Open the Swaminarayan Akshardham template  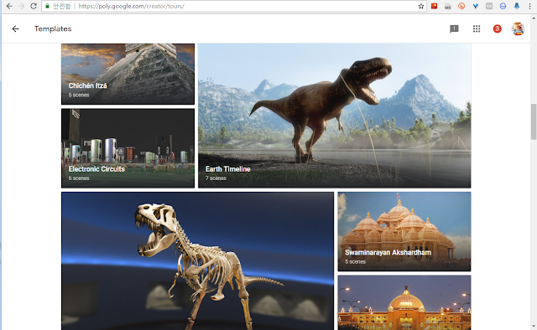click(x=404, y=231)
